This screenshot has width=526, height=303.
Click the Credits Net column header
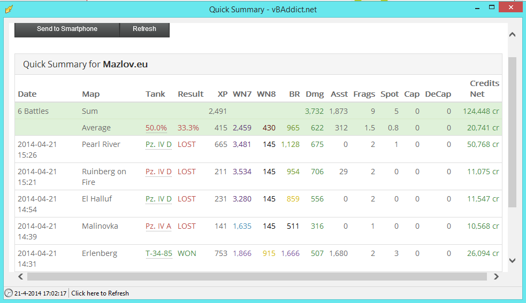[x=484, y=89]
